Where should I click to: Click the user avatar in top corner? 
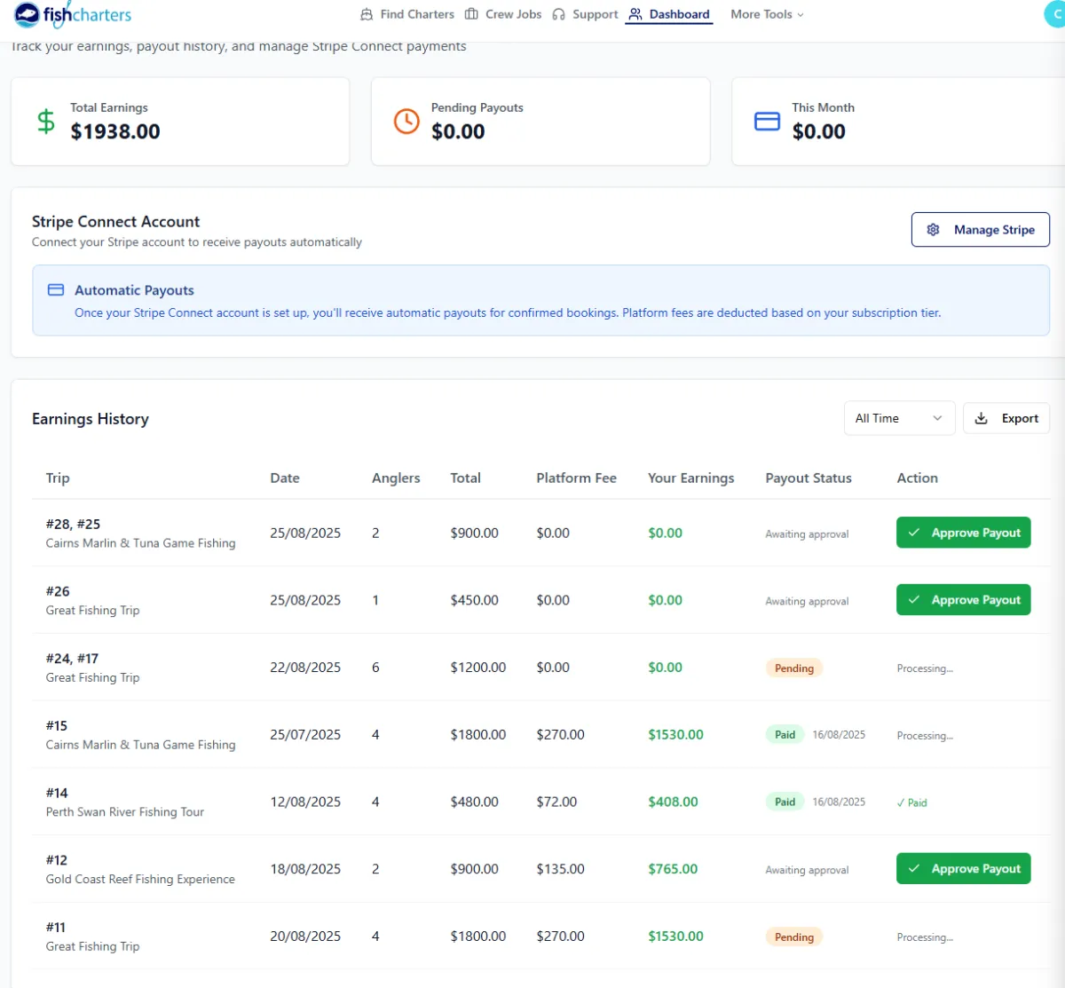coord(1054,14)
